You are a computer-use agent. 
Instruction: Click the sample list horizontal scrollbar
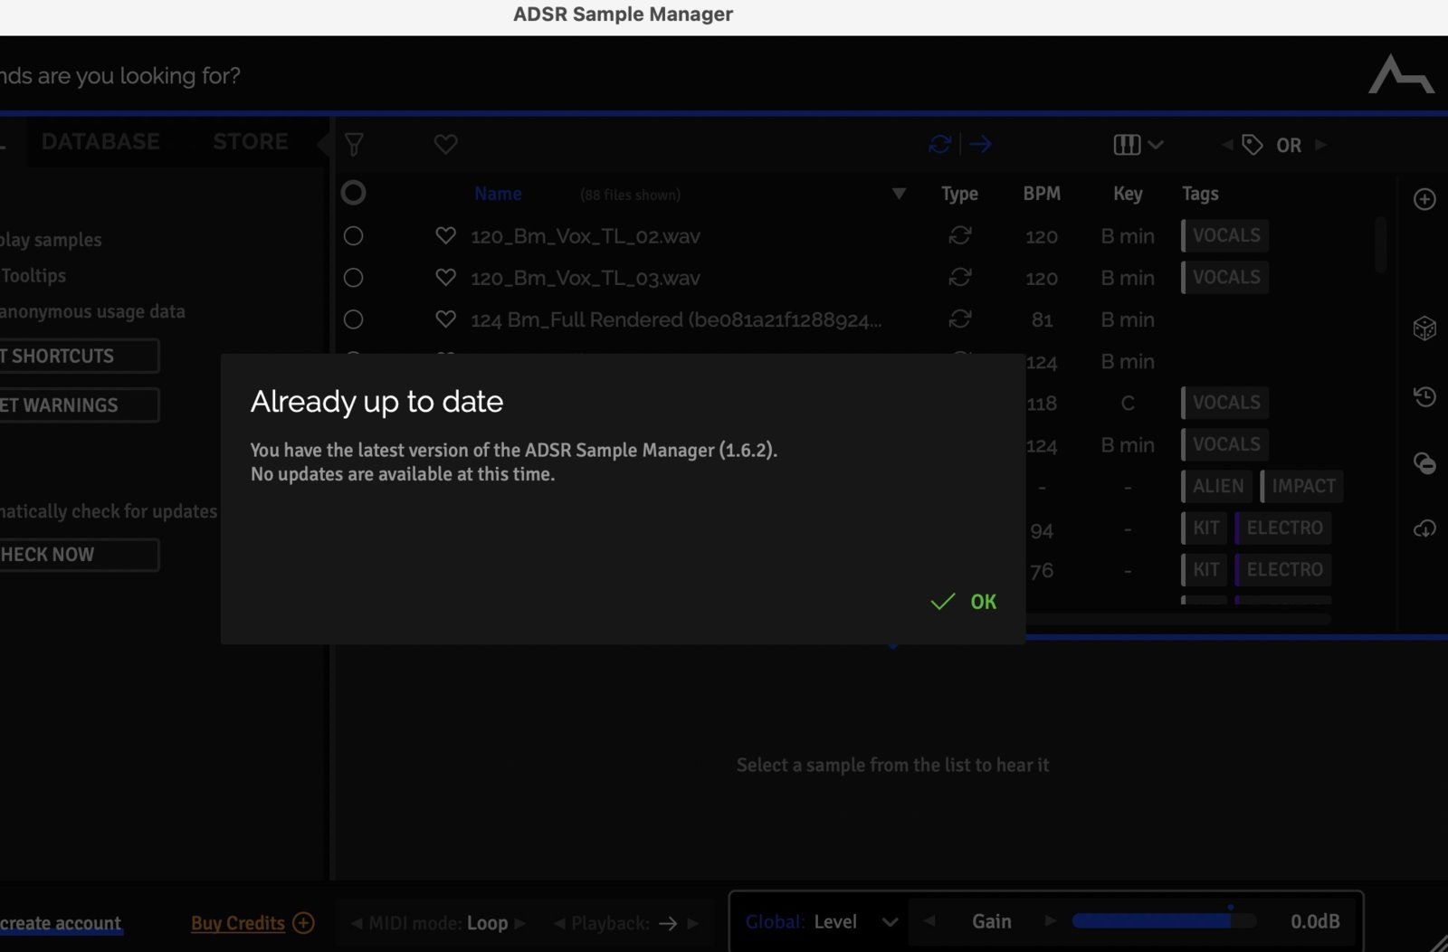(x=1177, y=620)
